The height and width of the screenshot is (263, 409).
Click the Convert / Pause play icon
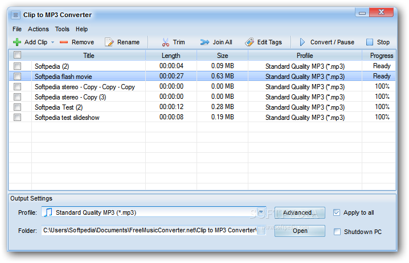click(302, 42)
